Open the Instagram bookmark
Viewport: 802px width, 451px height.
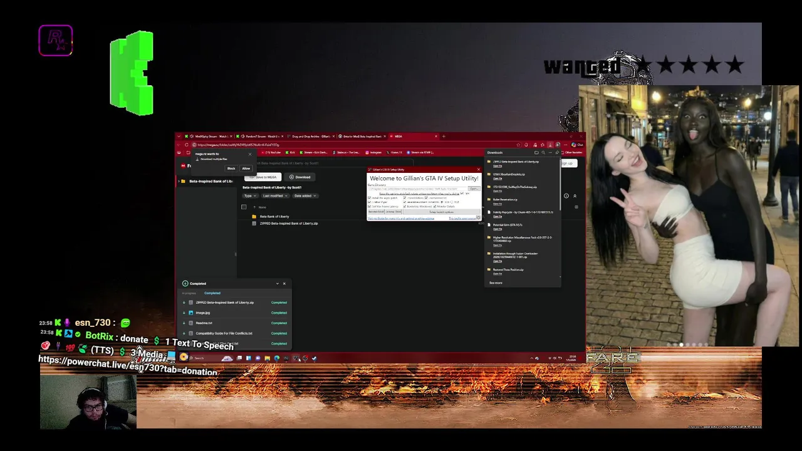[373, 152]
